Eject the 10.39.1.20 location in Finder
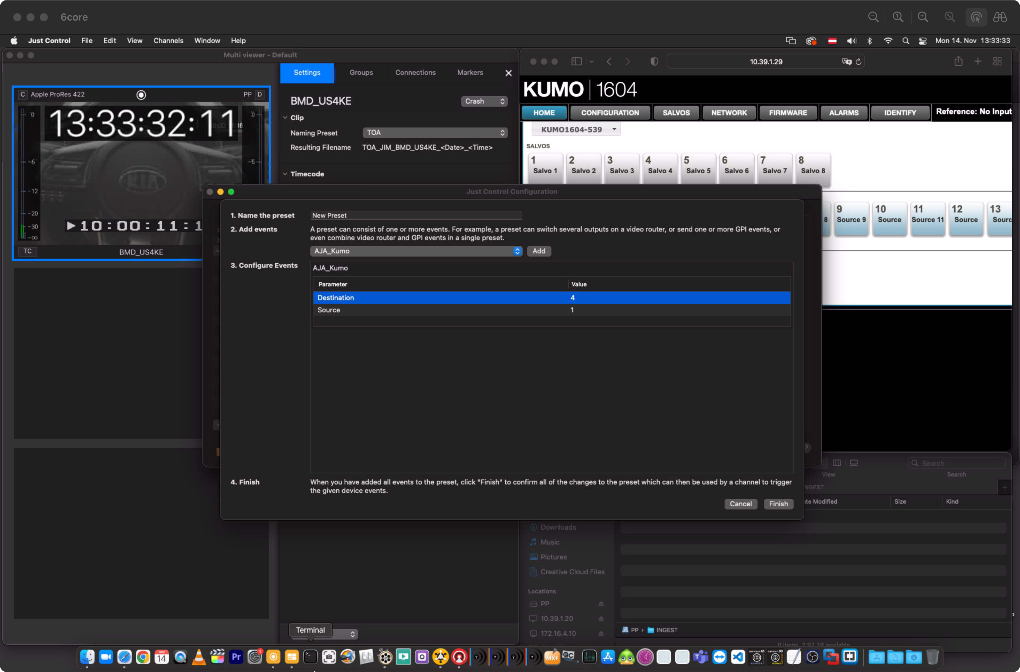Viewport: 1020px width, 672px height. (601, 619)
